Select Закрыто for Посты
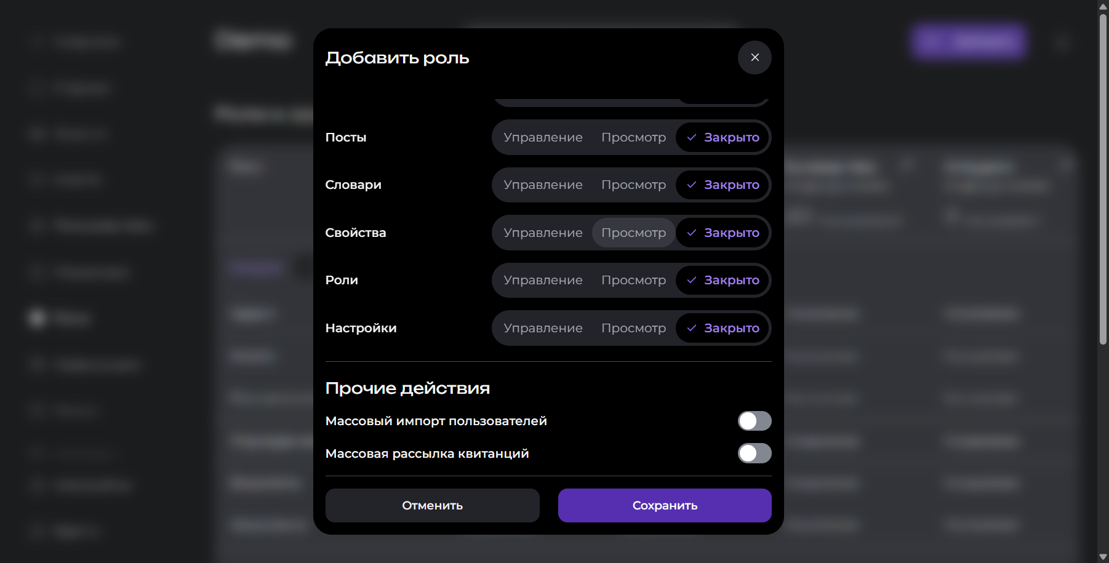The image size is (1109, 563). (x=723, y=137)
